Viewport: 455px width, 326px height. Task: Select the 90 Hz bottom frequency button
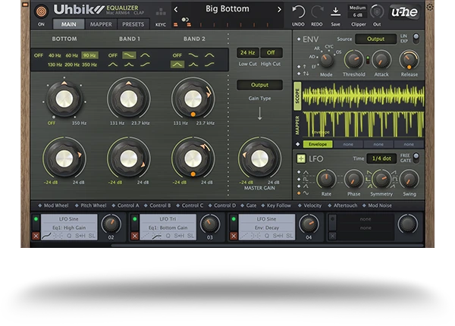point(90,55)
